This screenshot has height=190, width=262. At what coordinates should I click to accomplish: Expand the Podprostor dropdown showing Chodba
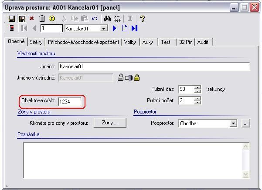point(234,123)
